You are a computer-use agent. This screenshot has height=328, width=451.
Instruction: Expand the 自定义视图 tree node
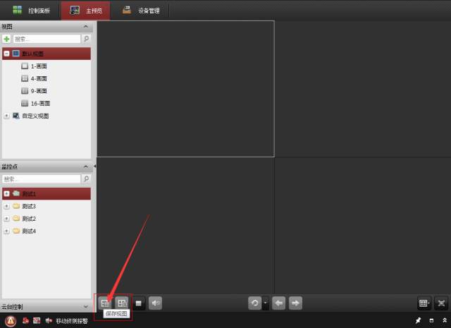6,116
